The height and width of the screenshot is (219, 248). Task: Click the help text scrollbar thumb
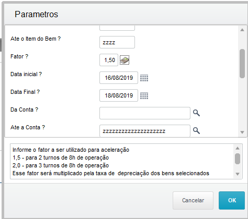tap(238, 159)
